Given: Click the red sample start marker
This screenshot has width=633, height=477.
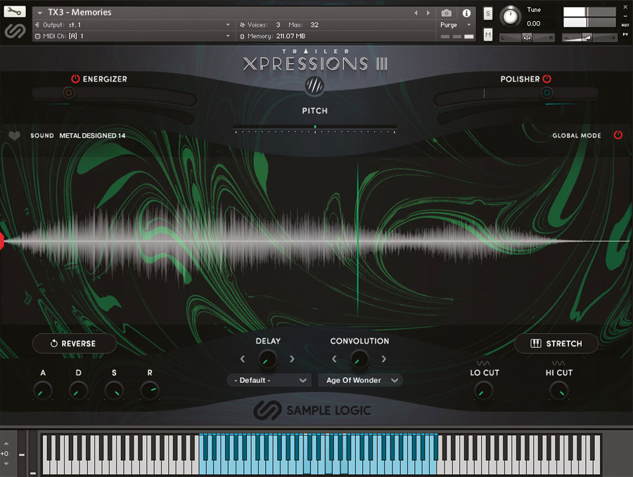Looking at the screenshot, I should 1,240.
